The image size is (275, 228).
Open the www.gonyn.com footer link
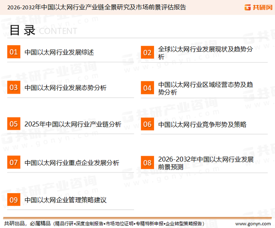coord(253,224)
